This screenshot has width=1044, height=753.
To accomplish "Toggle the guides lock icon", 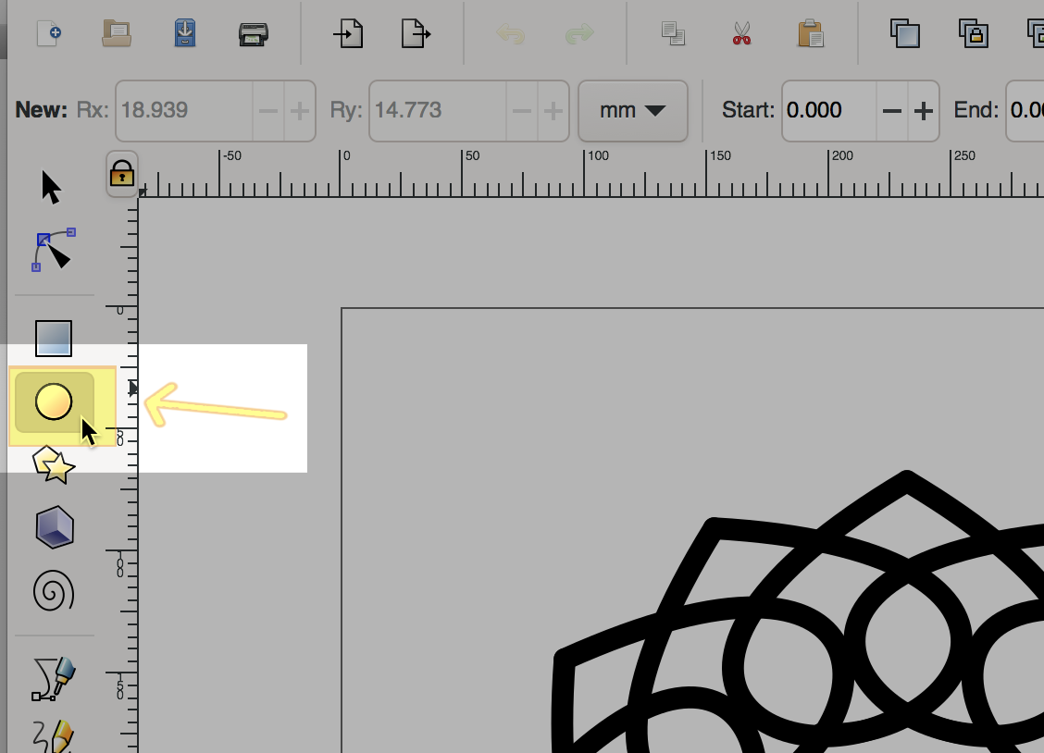I will coord(122,173).
